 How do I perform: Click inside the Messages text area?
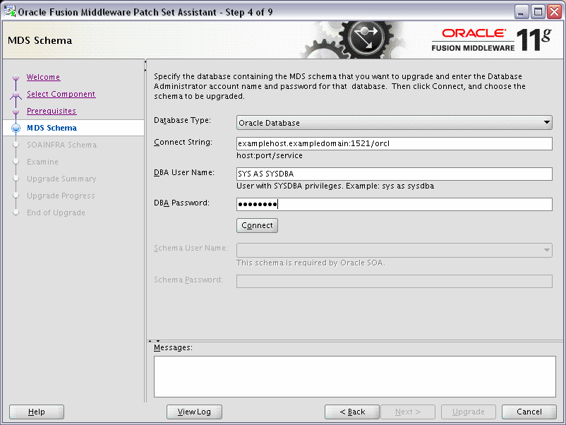pyautogui.click(x=355, y=376)
